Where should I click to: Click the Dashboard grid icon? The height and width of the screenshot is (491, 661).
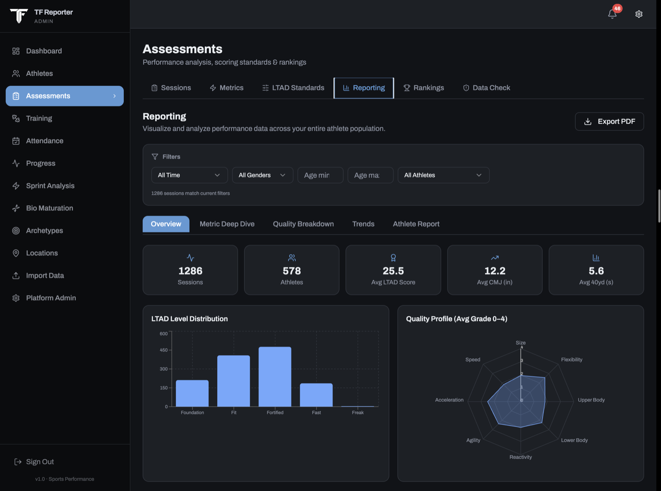coord(16,51)
